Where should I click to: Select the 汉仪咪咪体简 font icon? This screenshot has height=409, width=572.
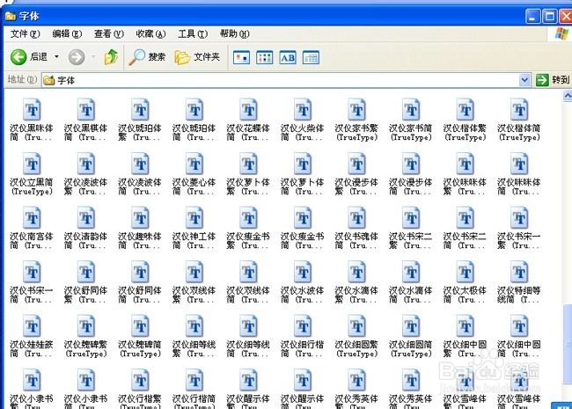(519, 164)
